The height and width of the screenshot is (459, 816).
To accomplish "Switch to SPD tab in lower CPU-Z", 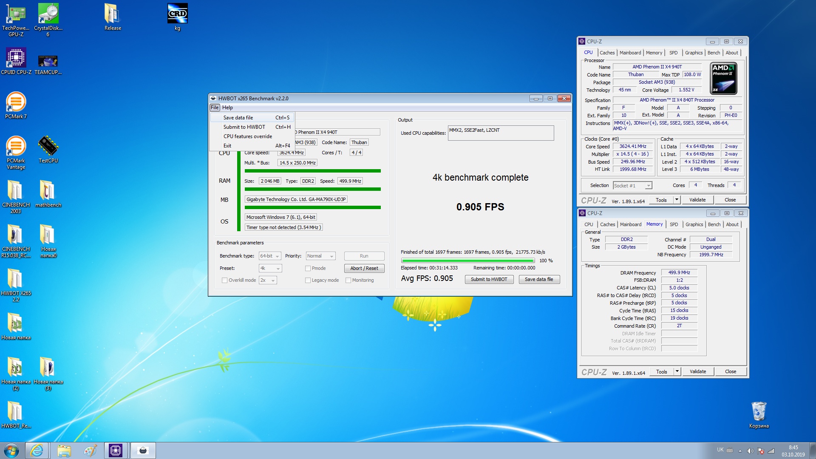I will pos(674,224).
